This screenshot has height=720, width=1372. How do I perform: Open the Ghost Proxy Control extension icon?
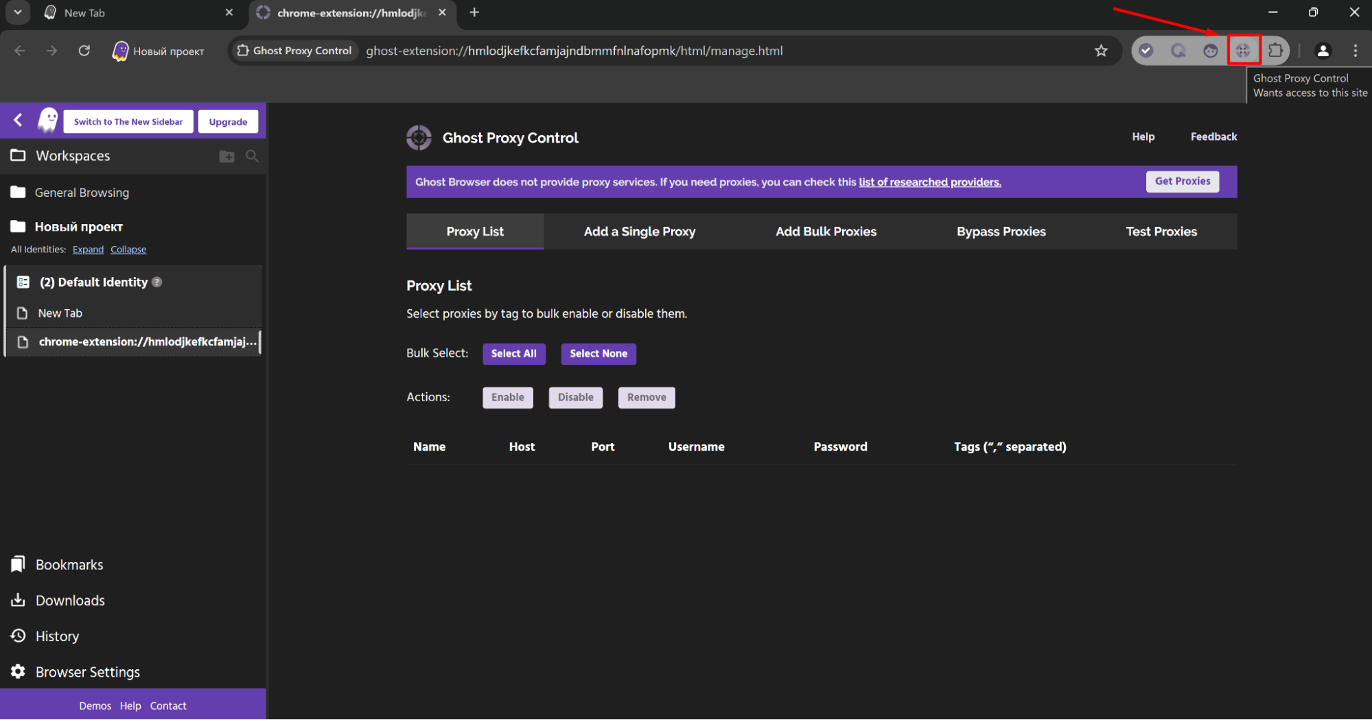click(1243, 51)
